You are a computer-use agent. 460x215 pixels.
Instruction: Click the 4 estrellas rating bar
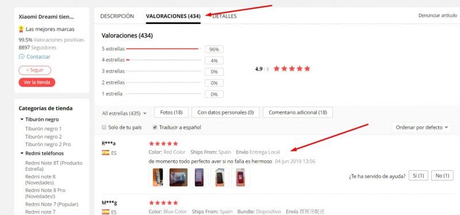pyautogui.click(x=163, y=60)
